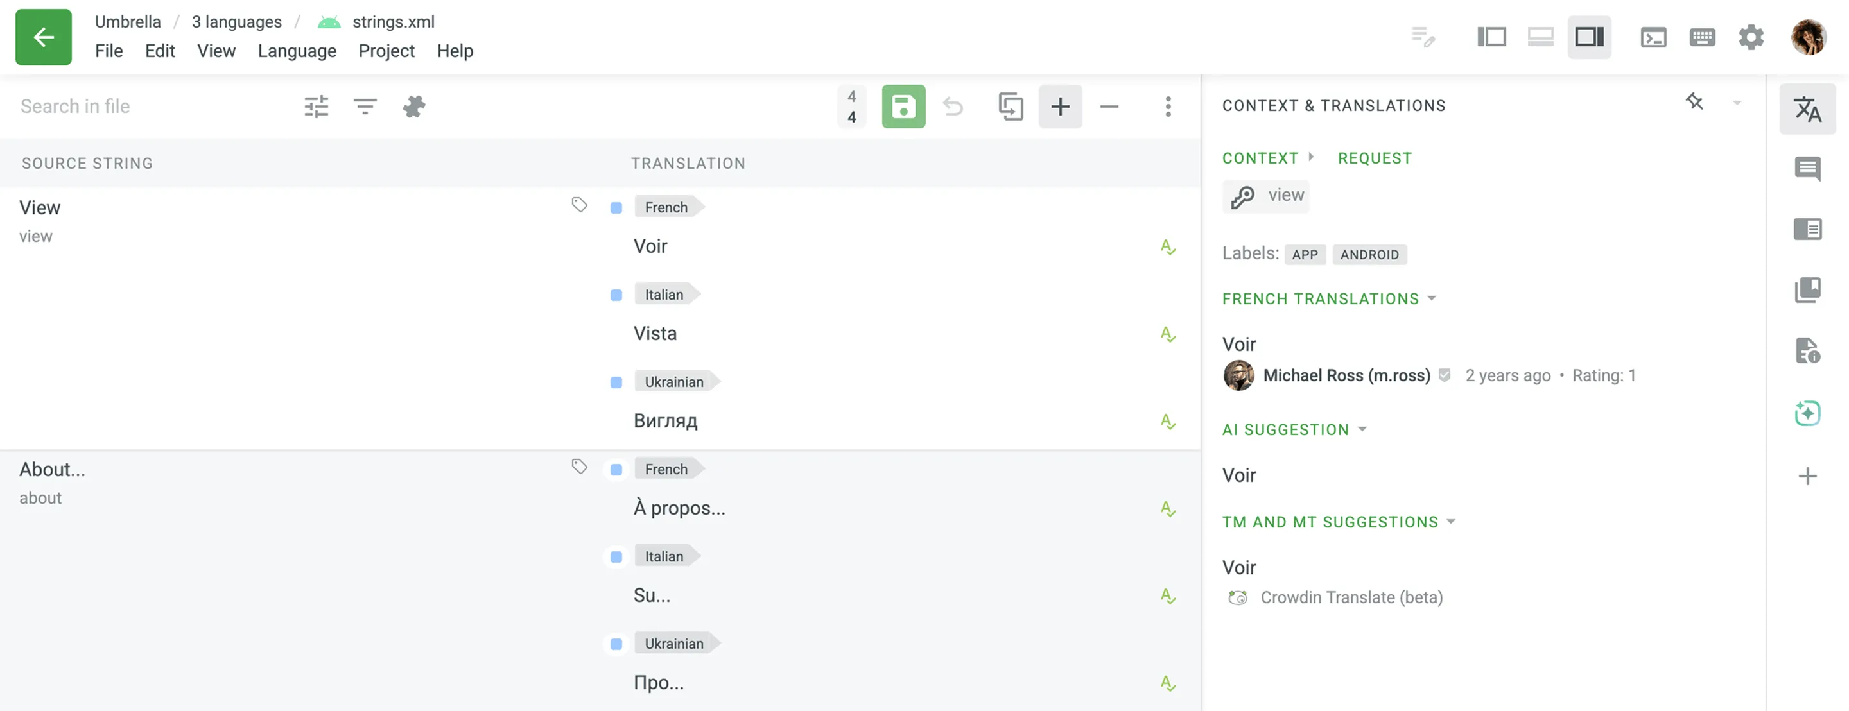Open the Comments panel in the right sidebar
The image size is (1849, 711).
(x=1808, y=170)
